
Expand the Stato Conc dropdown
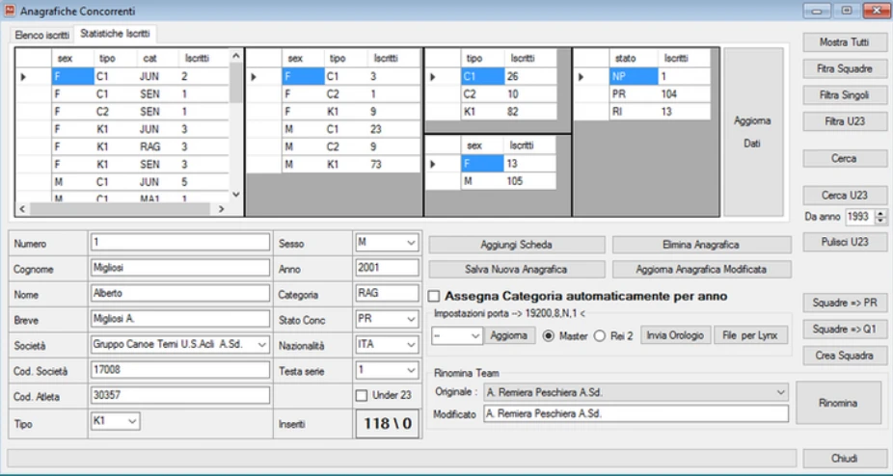pos(411,320)
